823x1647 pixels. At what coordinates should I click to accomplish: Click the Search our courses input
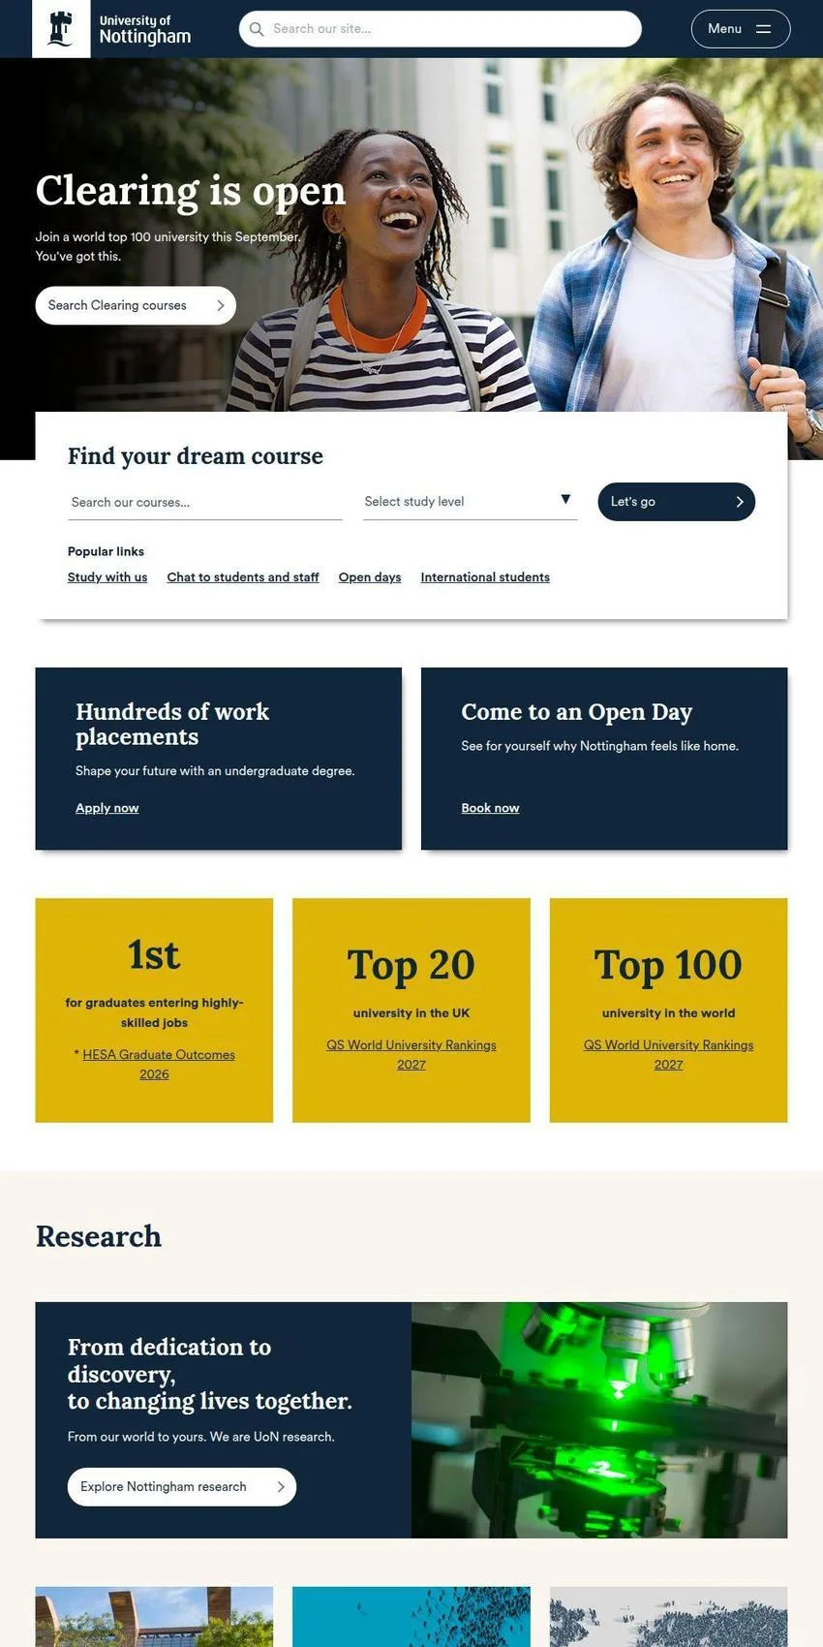point(205,502)
